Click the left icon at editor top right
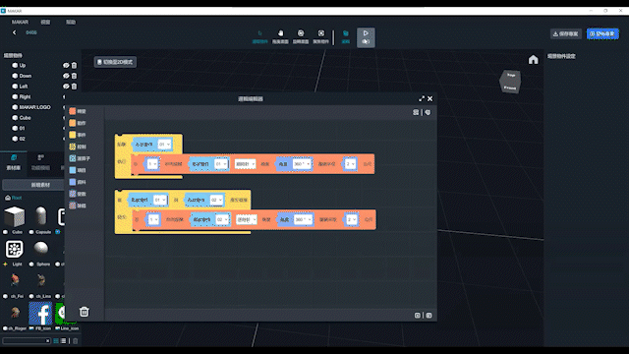This screenshot has width=629, height=354. 416,112
